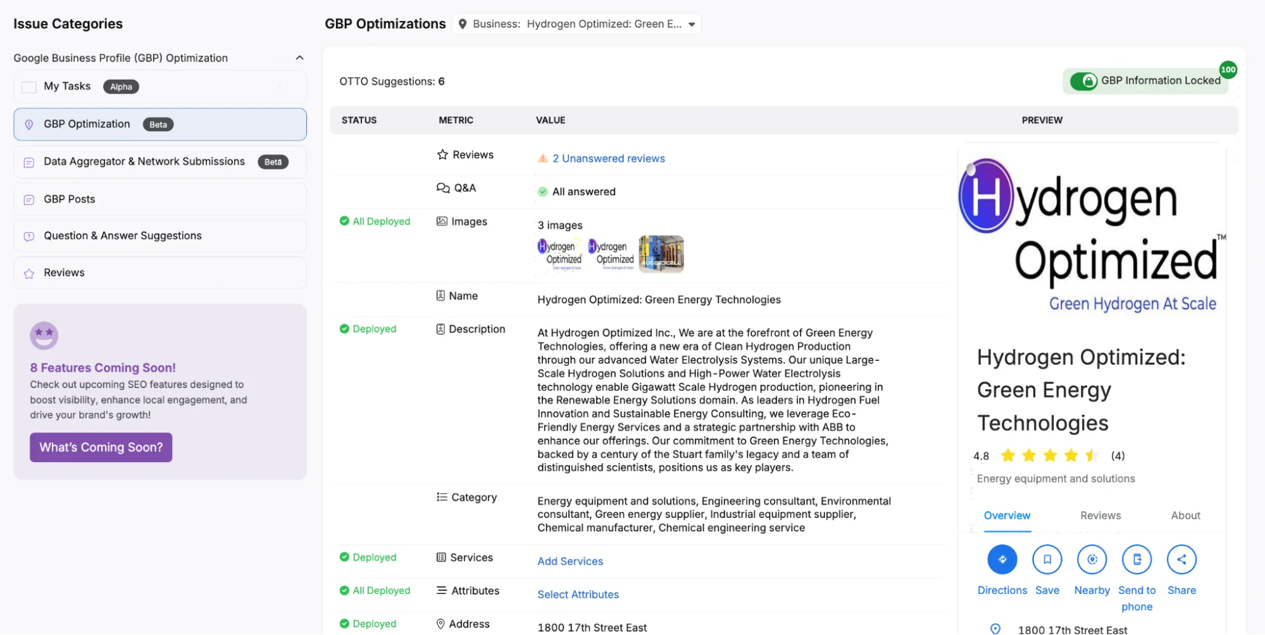Screen dimensions: 1265x635
Task: Click All Deployed status for Attributes
Action: [x=375, y=591]
